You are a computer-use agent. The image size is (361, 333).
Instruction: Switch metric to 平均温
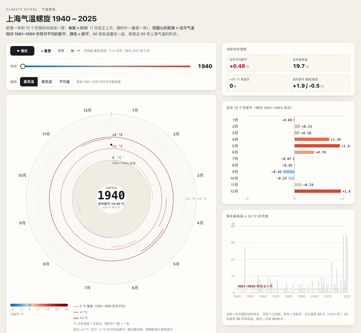tap(64, 81)
